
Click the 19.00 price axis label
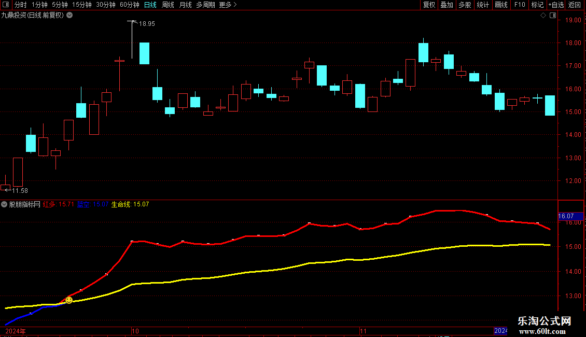tap(573, 20)
